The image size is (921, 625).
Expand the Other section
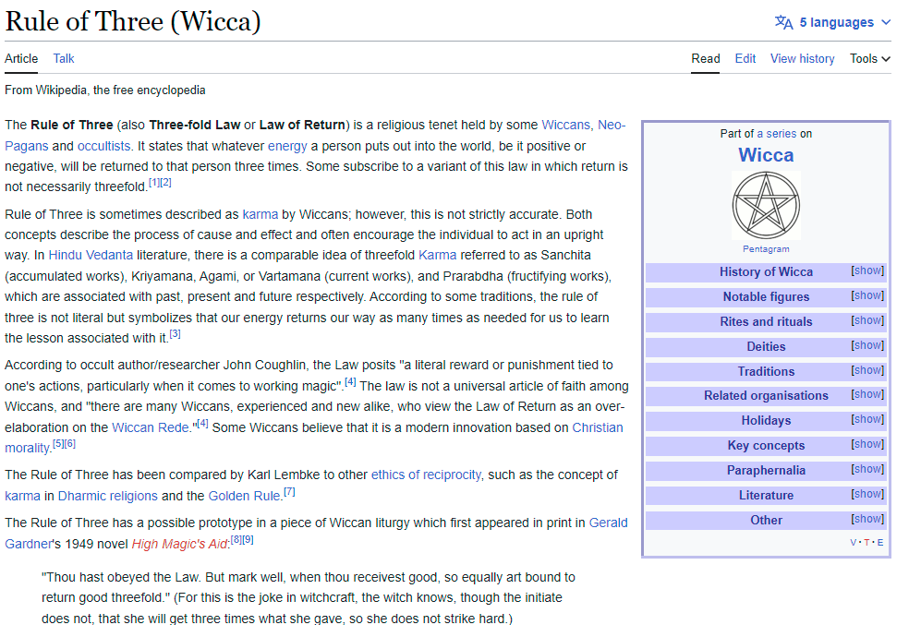click(x=867, y=520)
